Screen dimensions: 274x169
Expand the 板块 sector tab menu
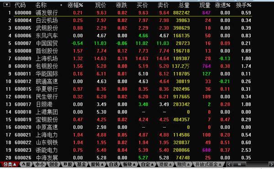click(129, 164)
